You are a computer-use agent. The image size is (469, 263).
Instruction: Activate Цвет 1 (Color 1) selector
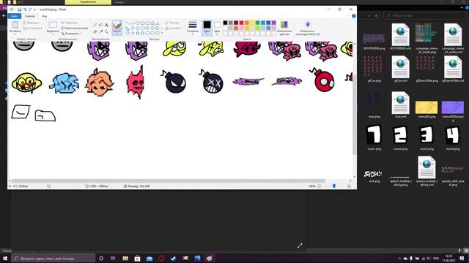(207, 28)
